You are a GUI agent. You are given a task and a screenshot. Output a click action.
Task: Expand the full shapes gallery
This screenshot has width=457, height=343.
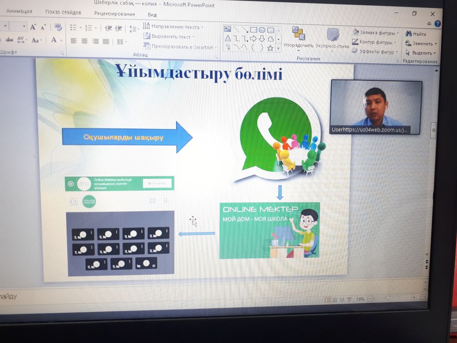point(278,49)
